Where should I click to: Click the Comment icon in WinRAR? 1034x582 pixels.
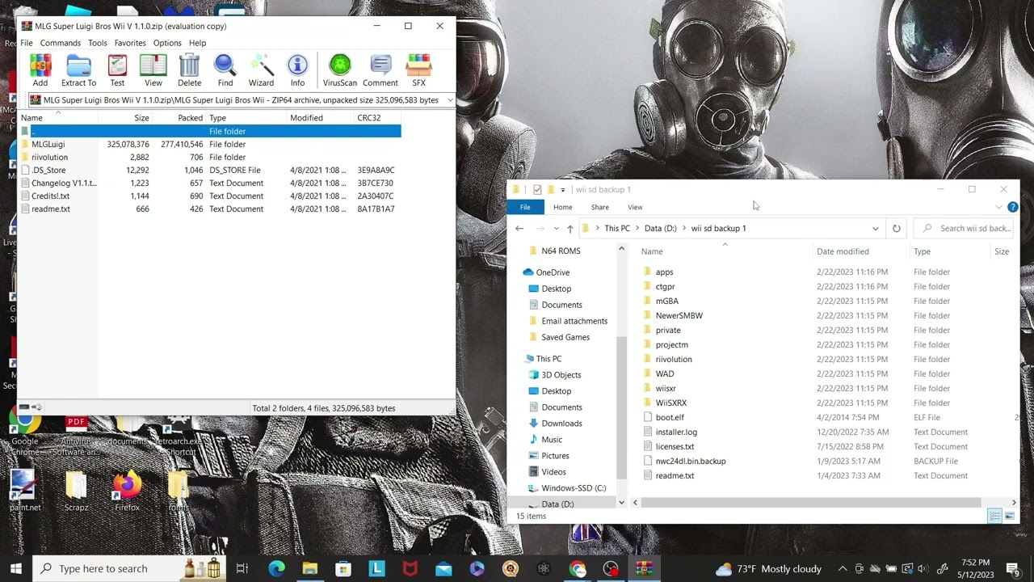point(380,70)
